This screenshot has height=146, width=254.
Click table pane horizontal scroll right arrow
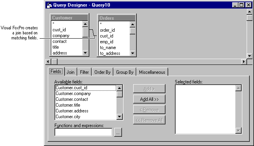tap(244, 61)
